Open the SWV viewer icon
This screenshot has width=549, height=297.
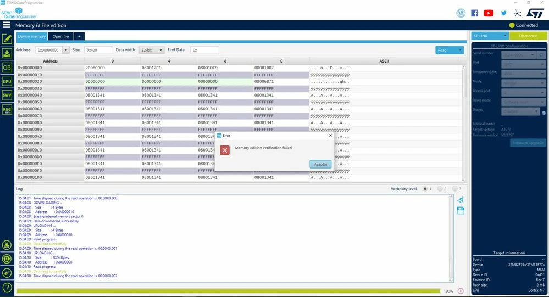7,95
